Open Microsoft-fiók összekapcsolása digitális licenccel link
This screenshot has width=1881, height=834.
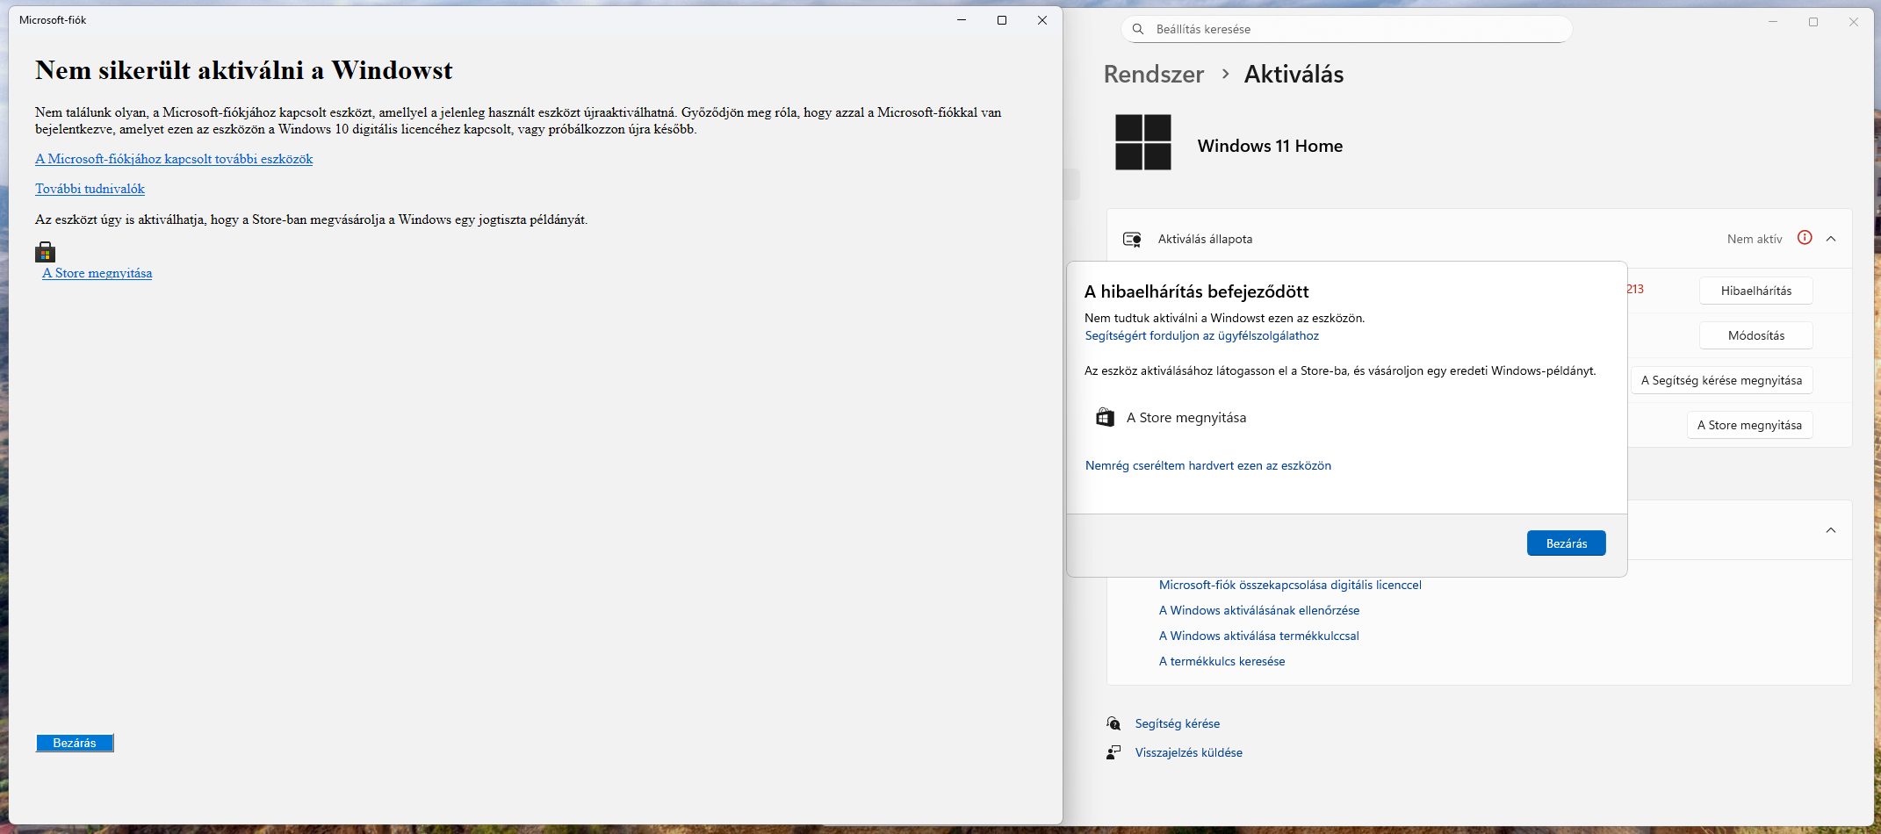[x=1290, y=585]
